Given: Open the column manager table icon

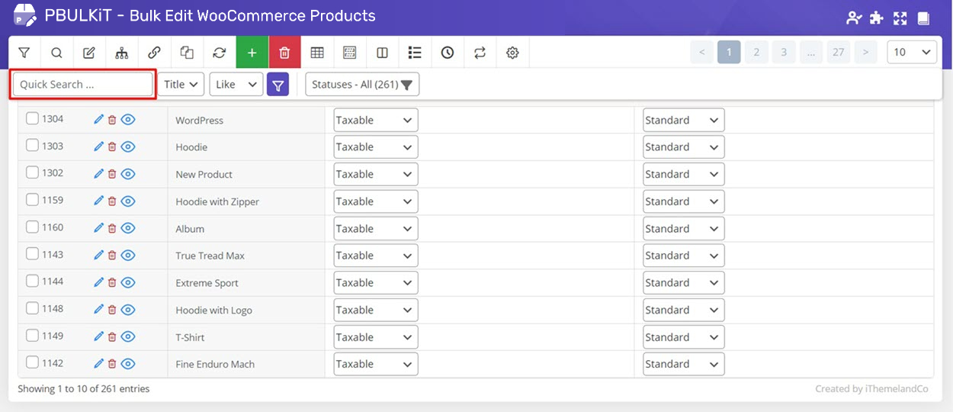Looking at the screenshot, I should pos(317,53).
